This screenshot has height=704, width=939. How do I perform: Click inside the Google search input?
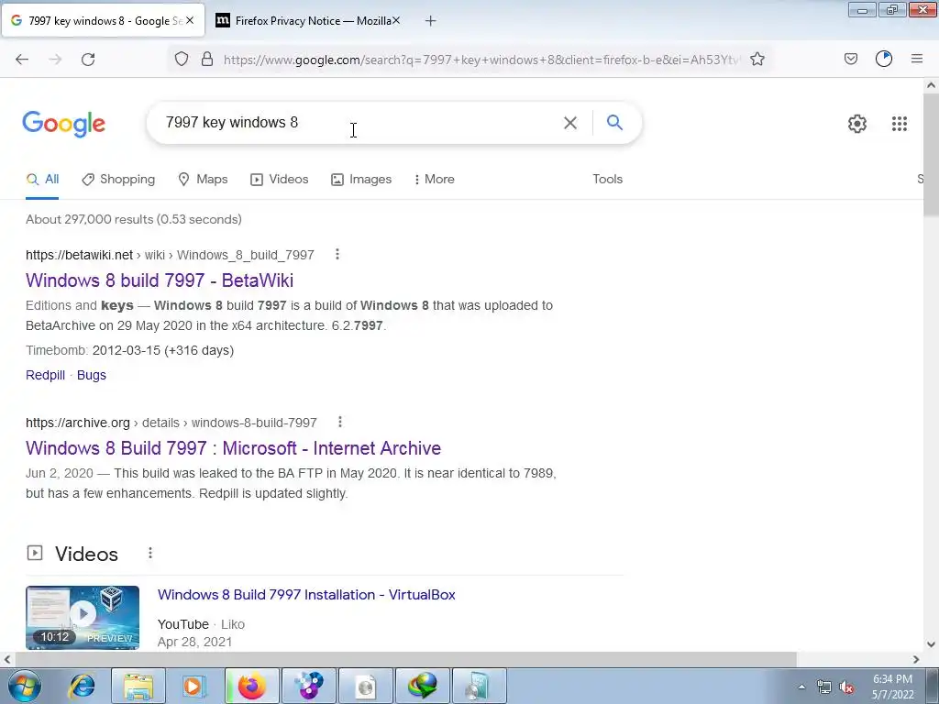tap(353, 123)
